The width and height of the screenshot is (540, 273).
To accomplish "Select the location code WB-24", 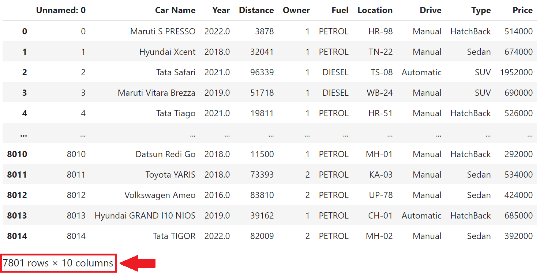I will [x=380, y=93].
